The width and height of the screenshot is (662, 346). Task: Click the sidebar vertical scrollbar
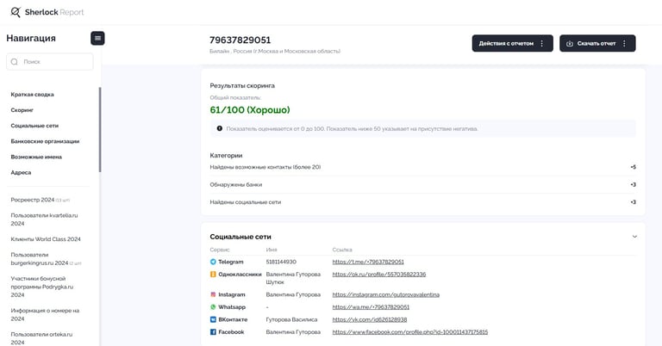click(x=100, y=129)
